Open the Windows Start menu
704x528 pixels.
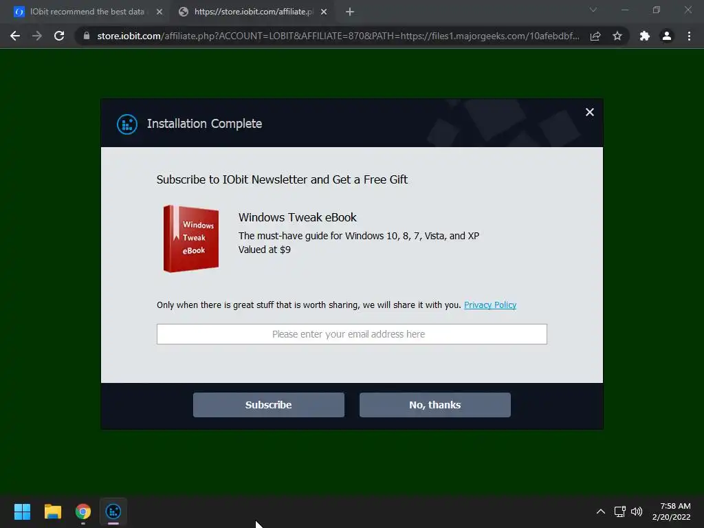22,511
